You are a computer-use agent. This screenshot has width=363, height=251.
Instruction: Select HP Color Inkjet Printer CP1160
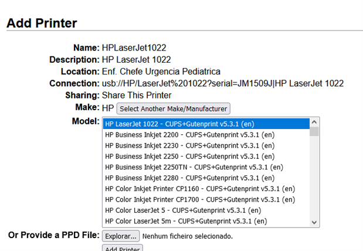click(199, 189)
